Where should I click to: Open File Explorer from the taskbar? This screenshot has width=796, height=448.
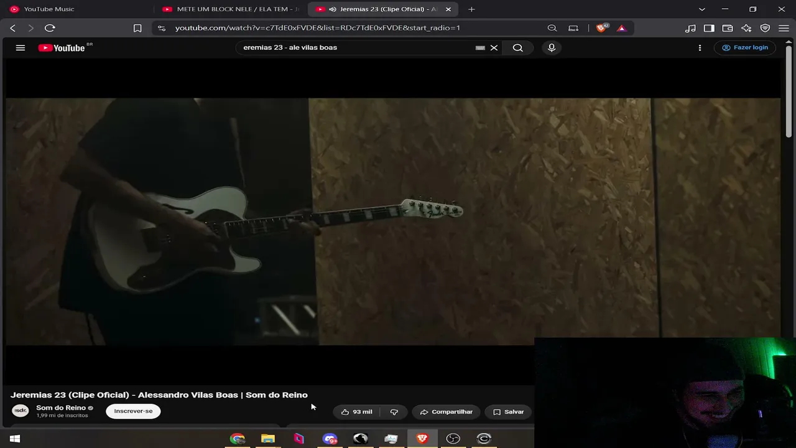tap(268, 439)
